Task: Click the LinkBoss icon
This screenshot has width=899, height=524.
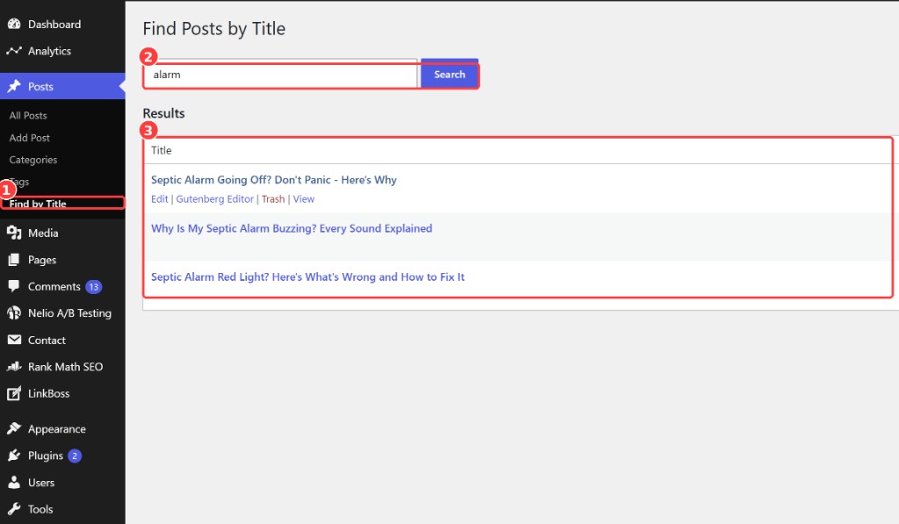Action: 14,393
